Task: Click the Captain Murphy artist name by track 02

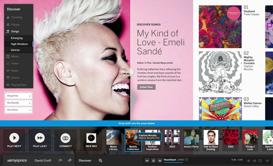Action: tap(248, 68)
